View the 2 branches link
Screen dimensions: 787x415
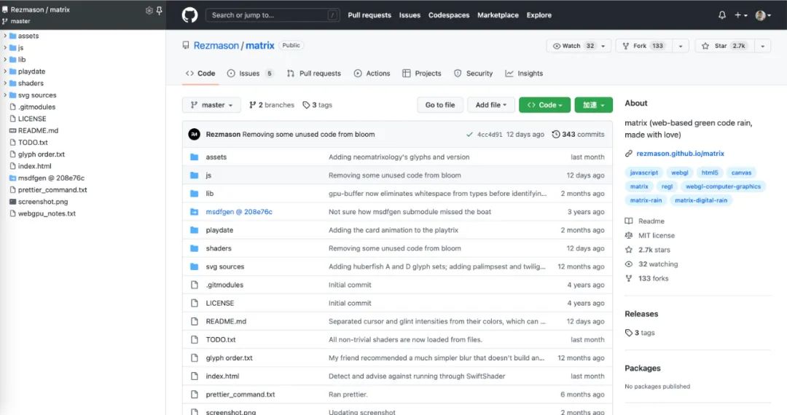pos(272,105)
